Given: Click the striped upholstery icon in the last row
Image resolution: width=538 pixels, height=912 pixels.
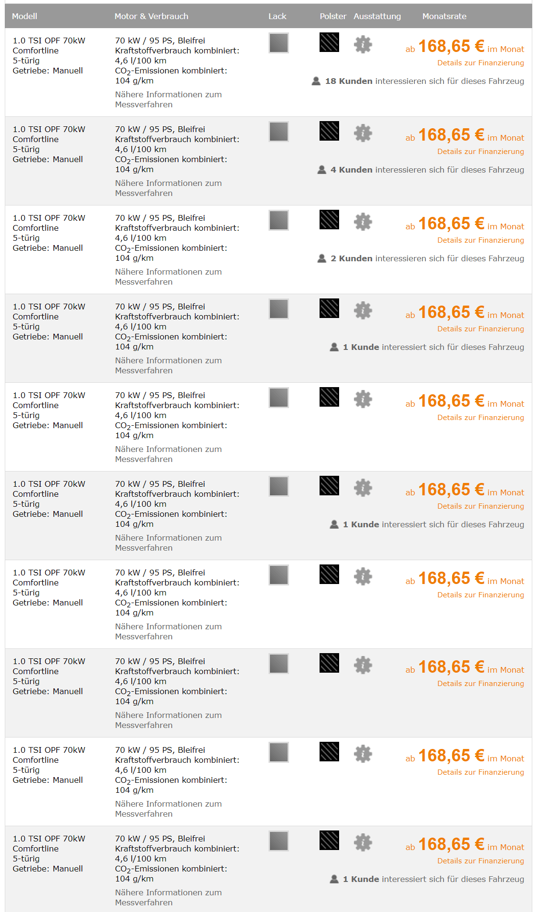Looking at the screenshot, I should 329,840.
